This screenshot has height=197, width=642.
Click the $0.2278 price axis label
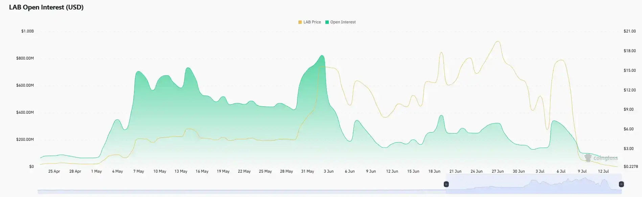pyautogui.click(x=631, y=167)
